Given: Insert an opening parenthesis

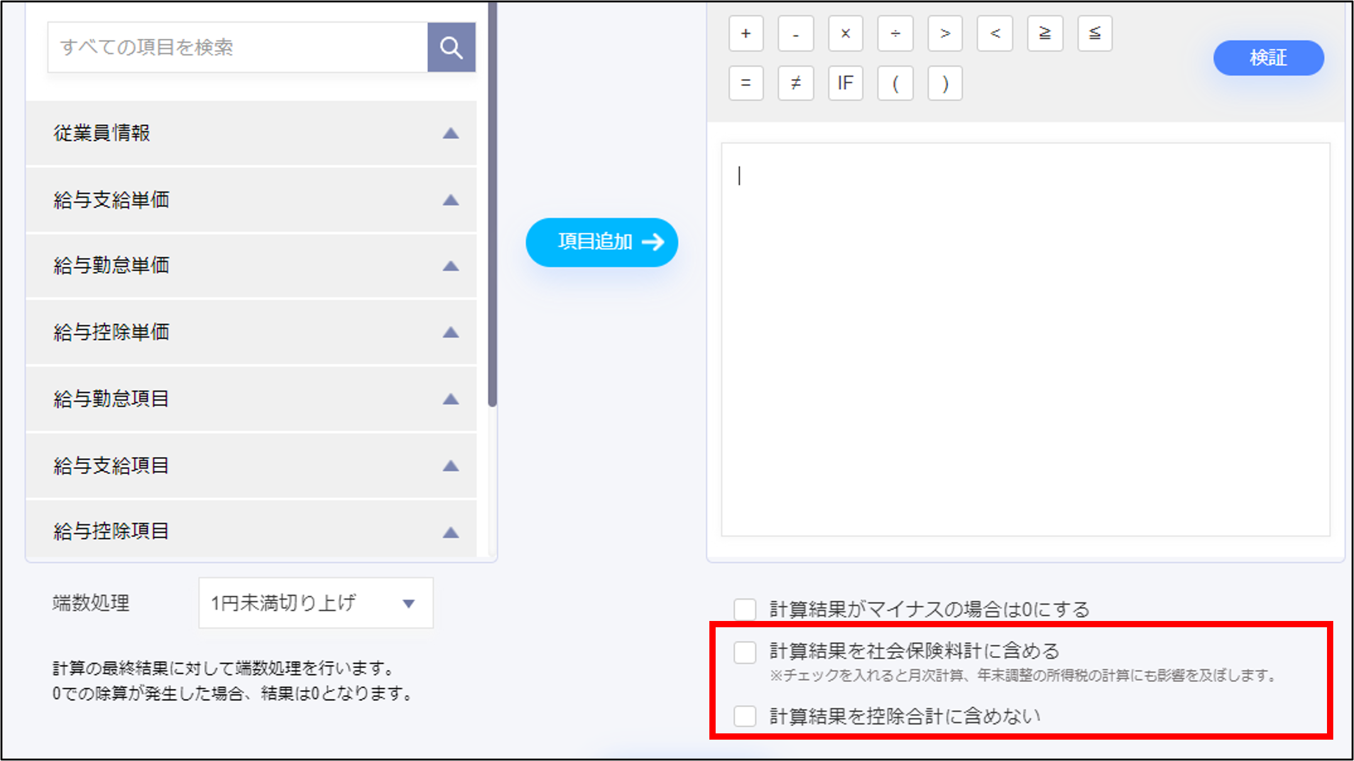Looking at the screenshot, I should click(x=895, y=84).
